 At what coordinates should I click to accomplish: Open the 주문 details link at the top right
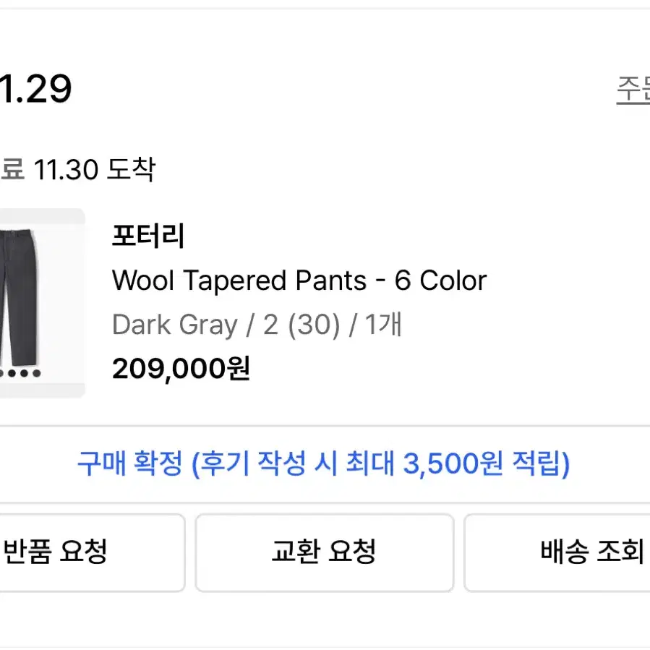click(633, 89)
